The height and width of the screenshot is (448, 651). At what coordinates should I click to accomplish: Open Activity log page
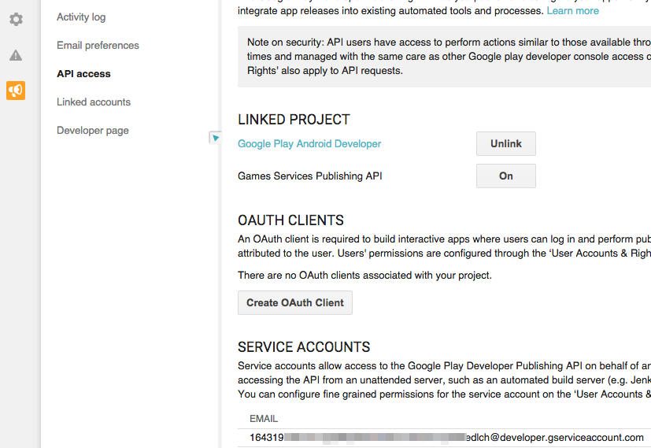point(81,17)
